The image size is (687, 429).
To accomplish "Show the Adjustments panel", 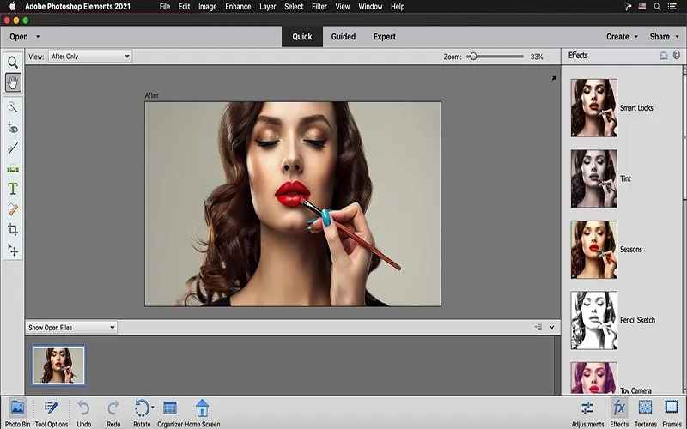I will (x=587, y=408).
